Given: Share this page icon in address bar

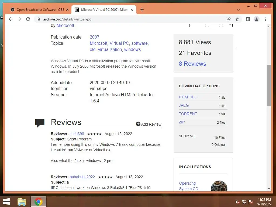Looking at the screenshot, I should pos(229,19).
